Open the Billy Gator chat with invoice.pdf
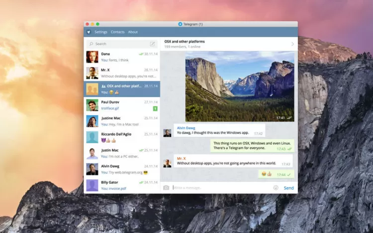 click(122, 185)
